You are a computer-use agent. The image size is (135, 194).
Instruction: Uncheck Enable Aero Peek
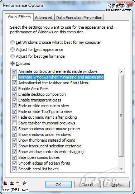[15, 89]
